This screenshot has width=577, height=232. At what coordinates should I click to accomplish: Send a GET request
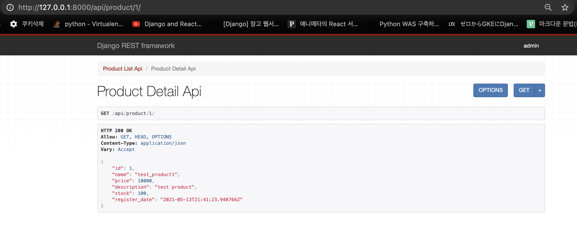524,90
